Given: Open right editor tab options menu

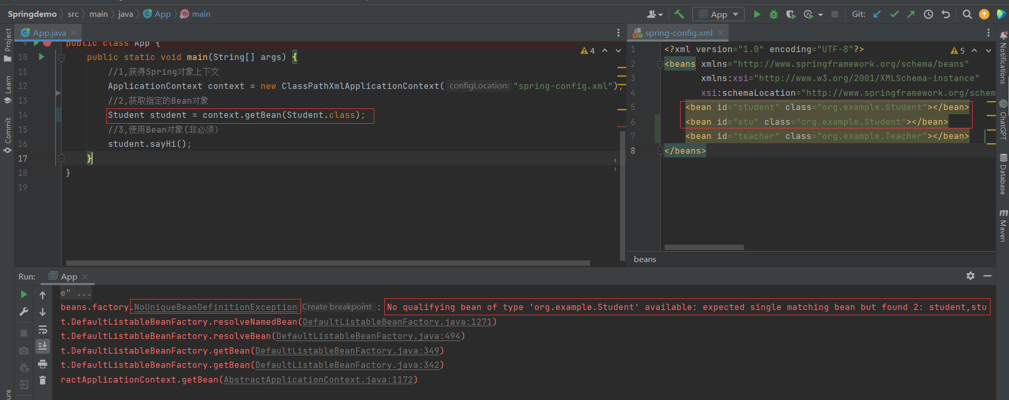Looking at the screenshot, I should coord(988,33).
